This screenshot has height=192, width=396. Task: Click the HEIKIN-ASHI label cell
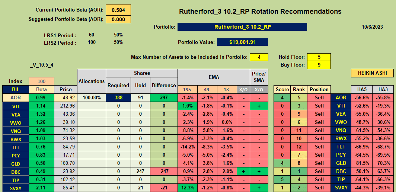(x=372, y=73)
